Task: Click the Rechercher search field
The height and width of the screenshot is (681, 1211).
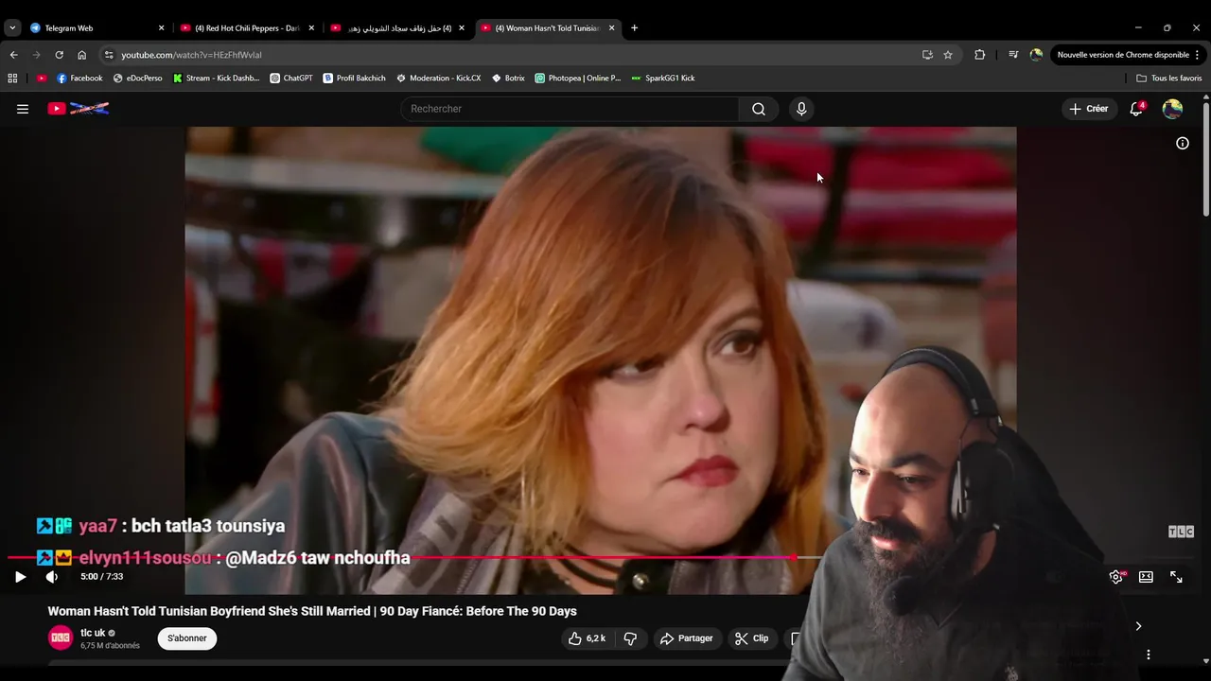Action: point(570,109)
